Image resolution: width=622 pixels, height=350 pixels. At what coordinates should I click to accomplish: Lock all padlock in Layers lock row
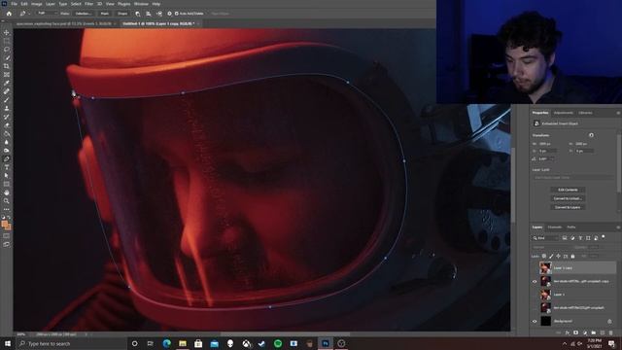pos(572,257)
